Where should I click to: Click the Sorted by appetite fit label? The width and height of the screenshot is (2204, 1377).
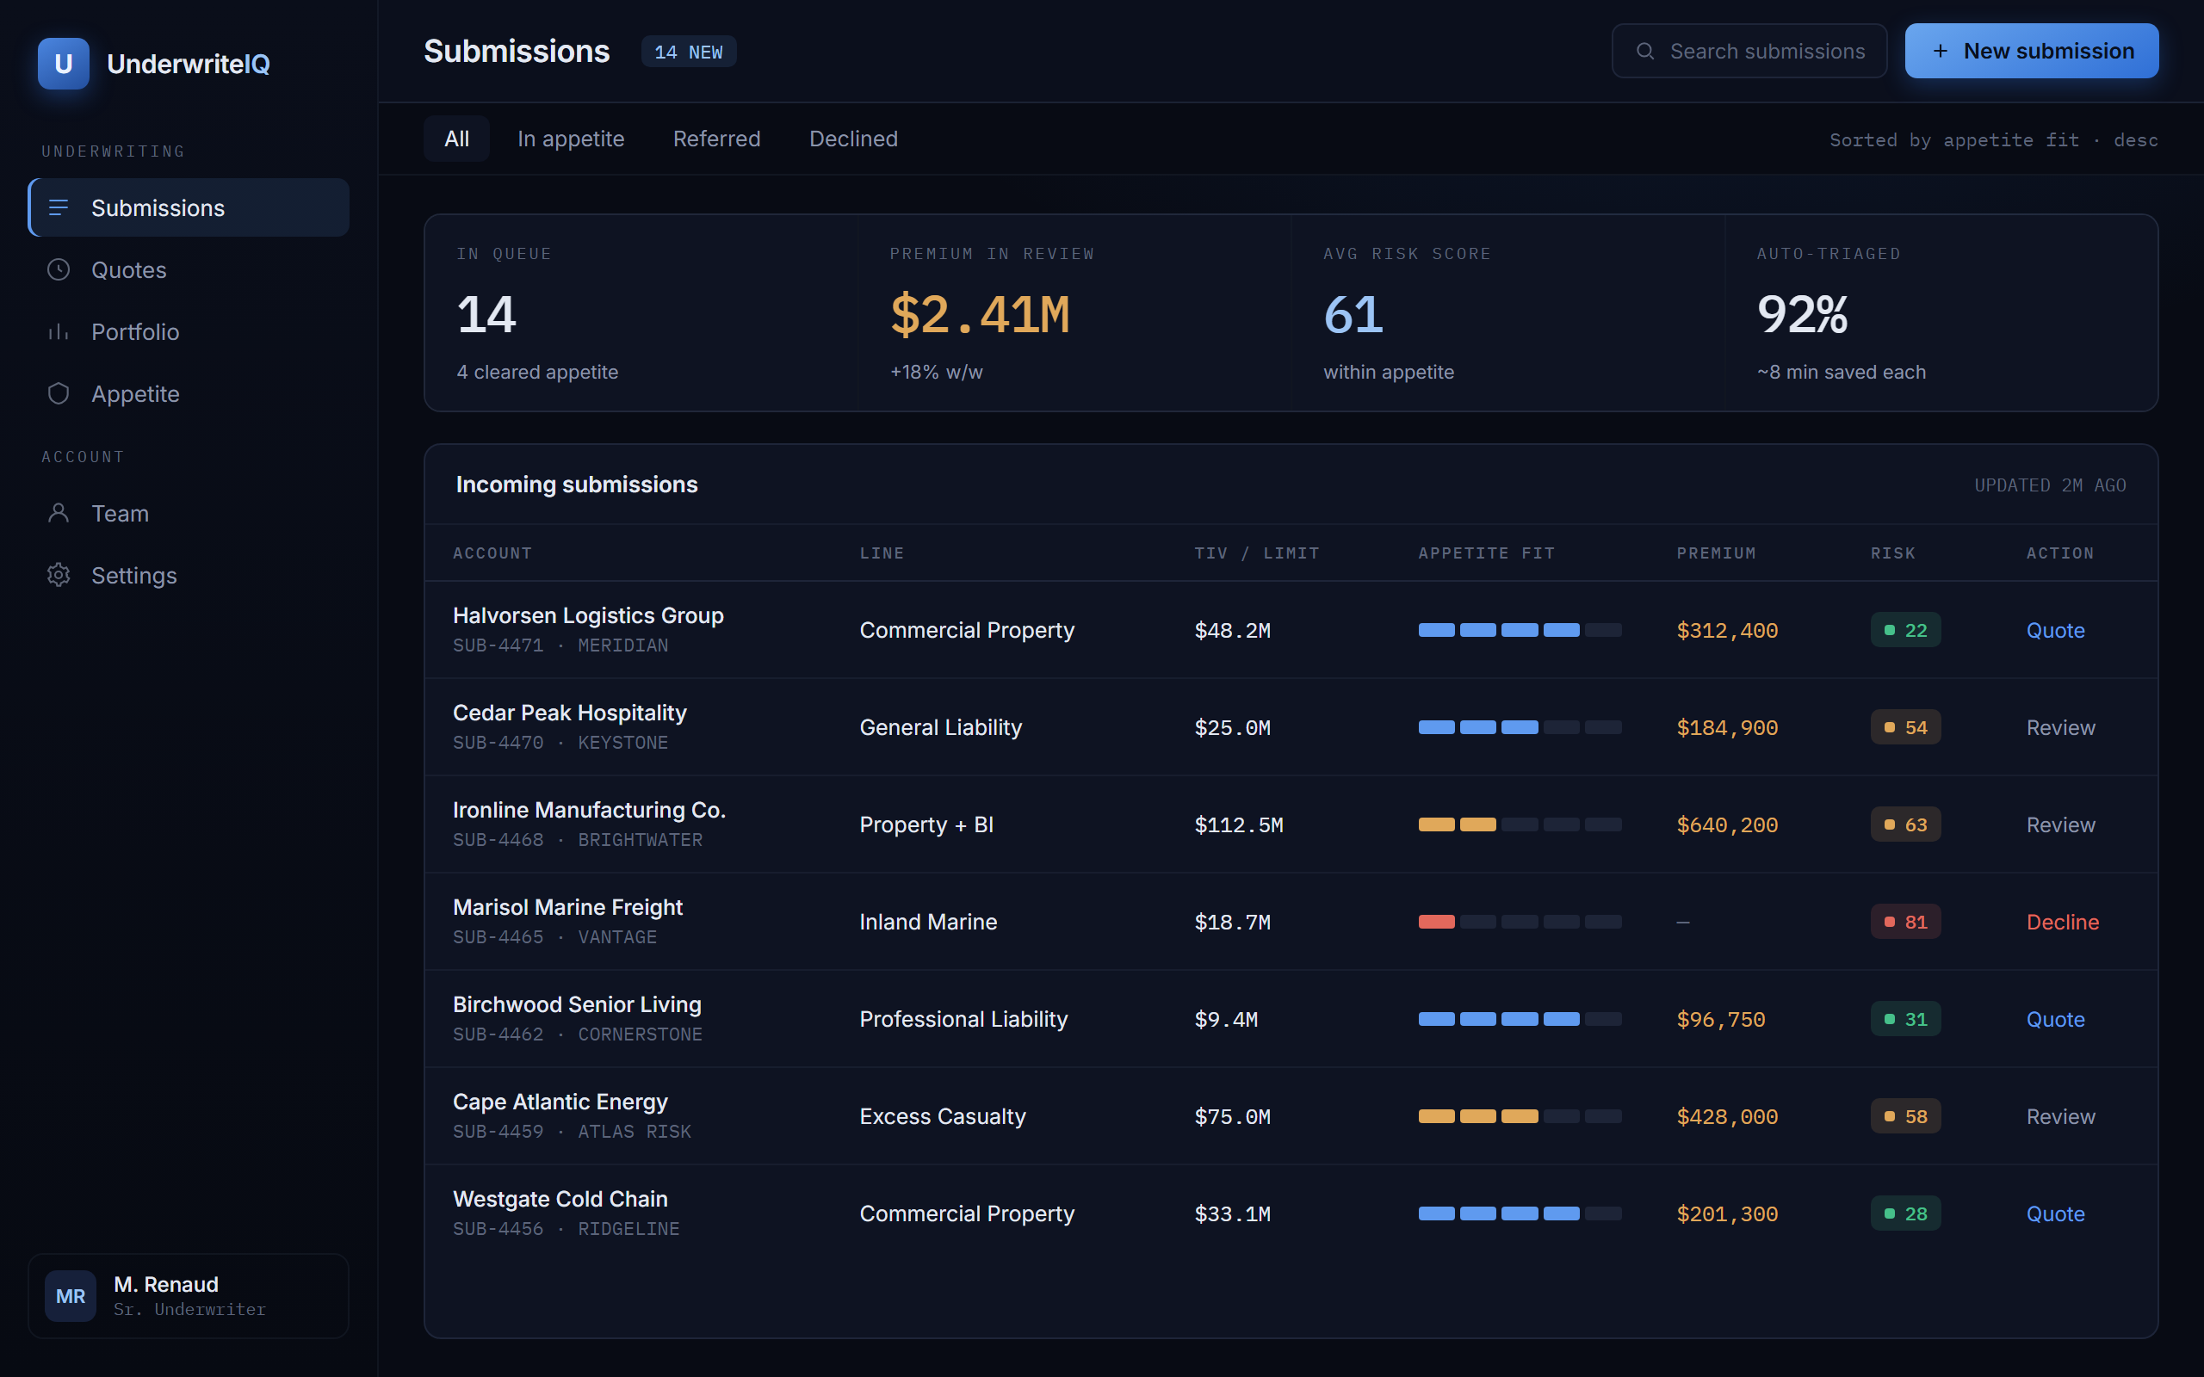click(1993, 140)
